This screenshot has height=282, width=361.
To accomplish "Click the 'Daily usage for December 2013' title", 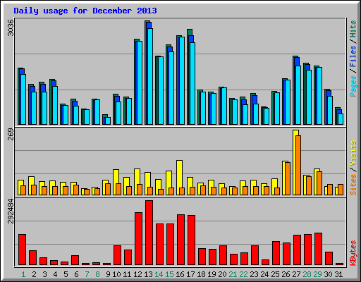I will click(85, 11).
